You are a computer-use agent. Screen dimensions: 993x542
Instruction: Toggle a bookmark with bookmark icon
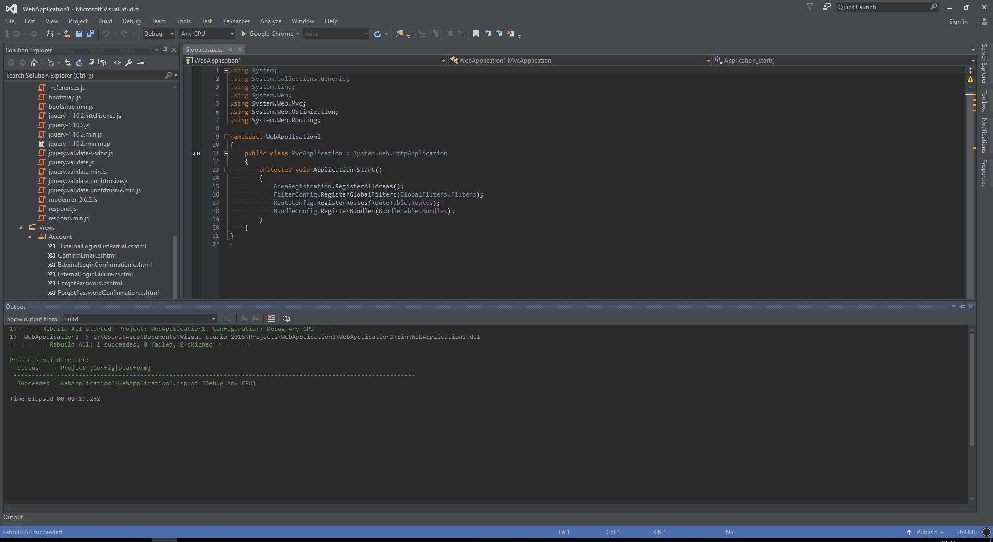tap(476, 34)
